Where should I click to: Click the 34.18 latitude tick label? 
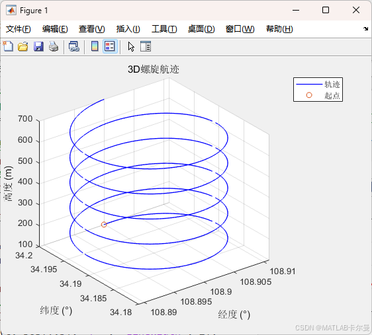tap(120, 313)
